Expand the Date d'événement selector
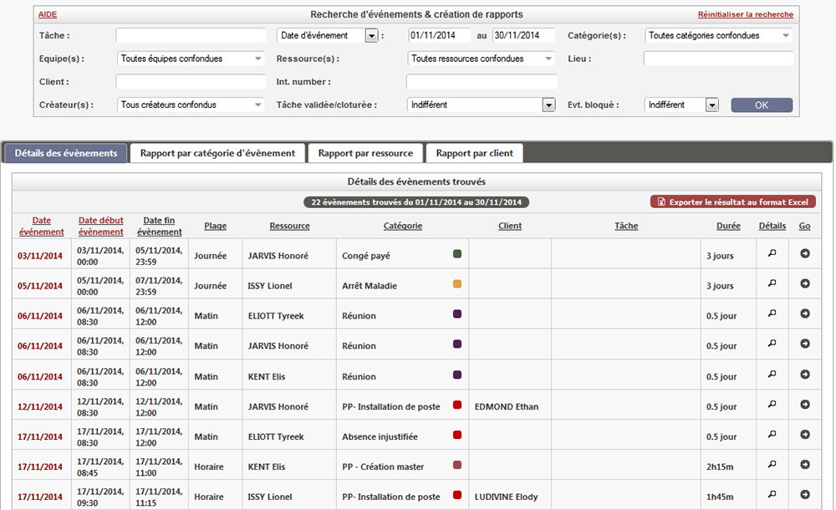Image resolution: width=836 pixels, height=510 pixels. 370,36
